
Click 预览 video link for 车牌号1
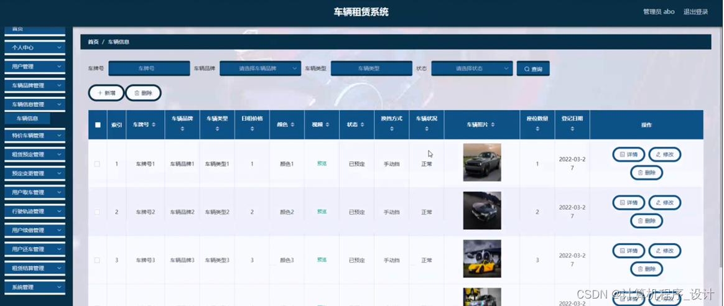pos(322,164)
